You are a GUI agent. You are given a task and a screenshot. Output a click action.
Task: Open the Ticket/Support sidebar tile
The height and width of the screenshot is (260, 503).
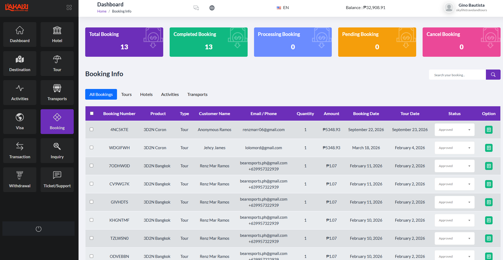(57, 180)
